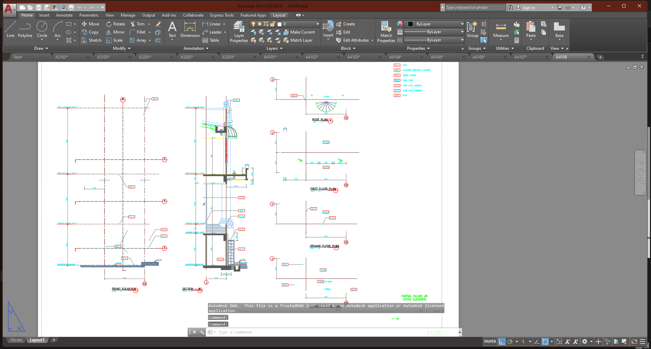Image resolution: width=651 pixels, height=349 pixels.
Task: Switch to the Annotate ribbon tab
Action: point(64,15)
